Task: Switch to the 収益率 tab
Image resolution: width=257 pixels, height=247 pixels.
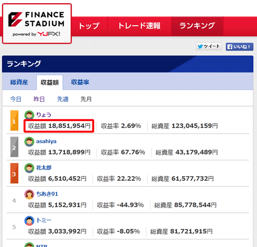Action: 80,82
